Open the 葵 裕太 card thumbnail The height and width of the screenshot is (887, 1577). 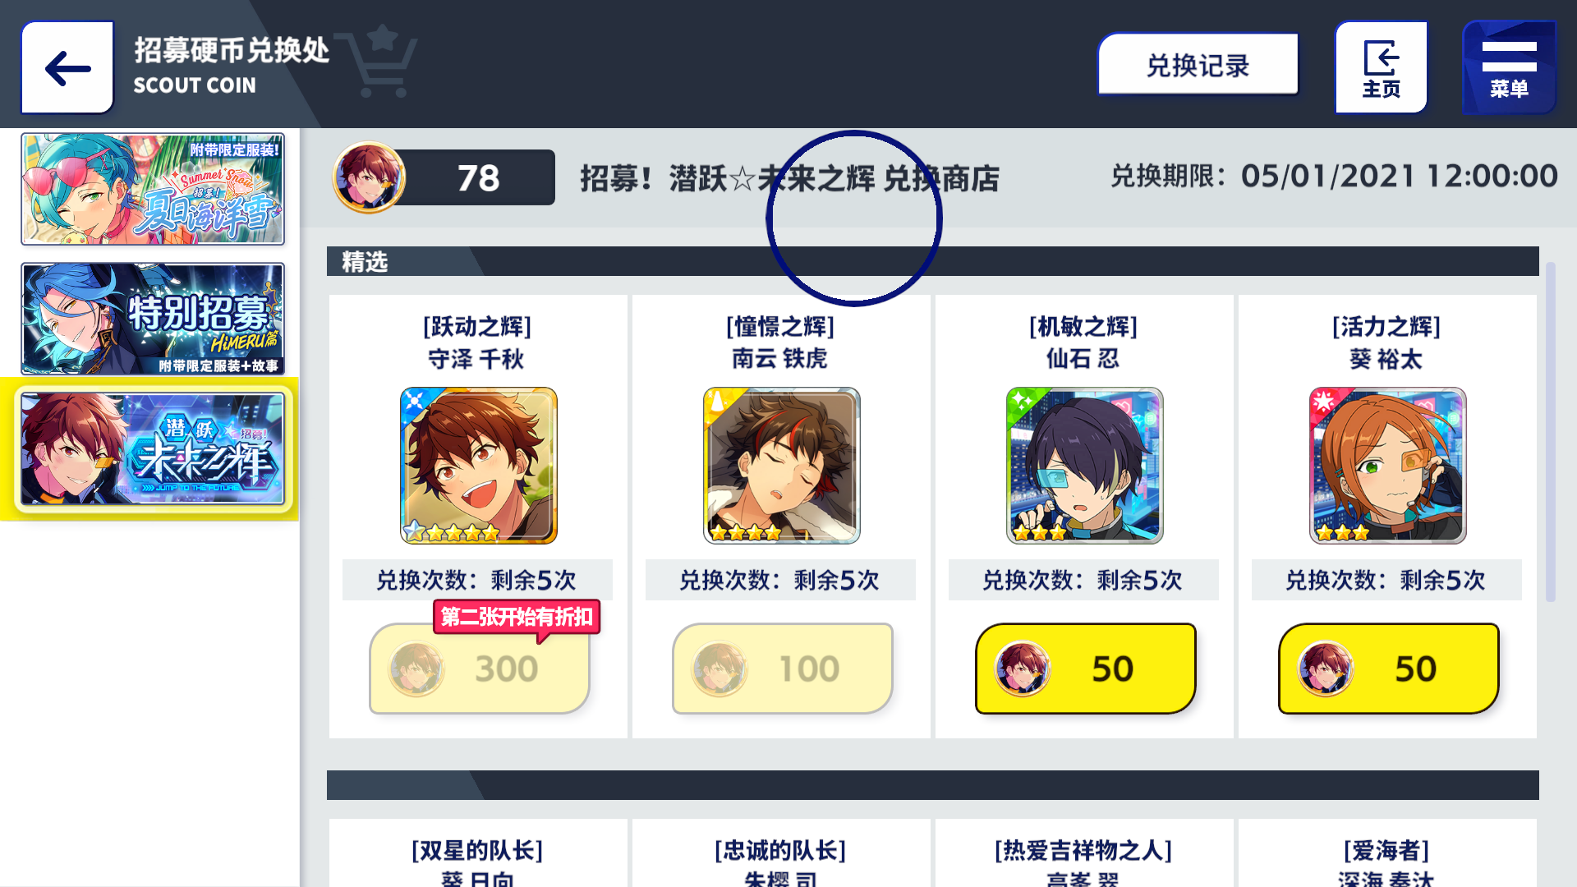pos(1388,466)
